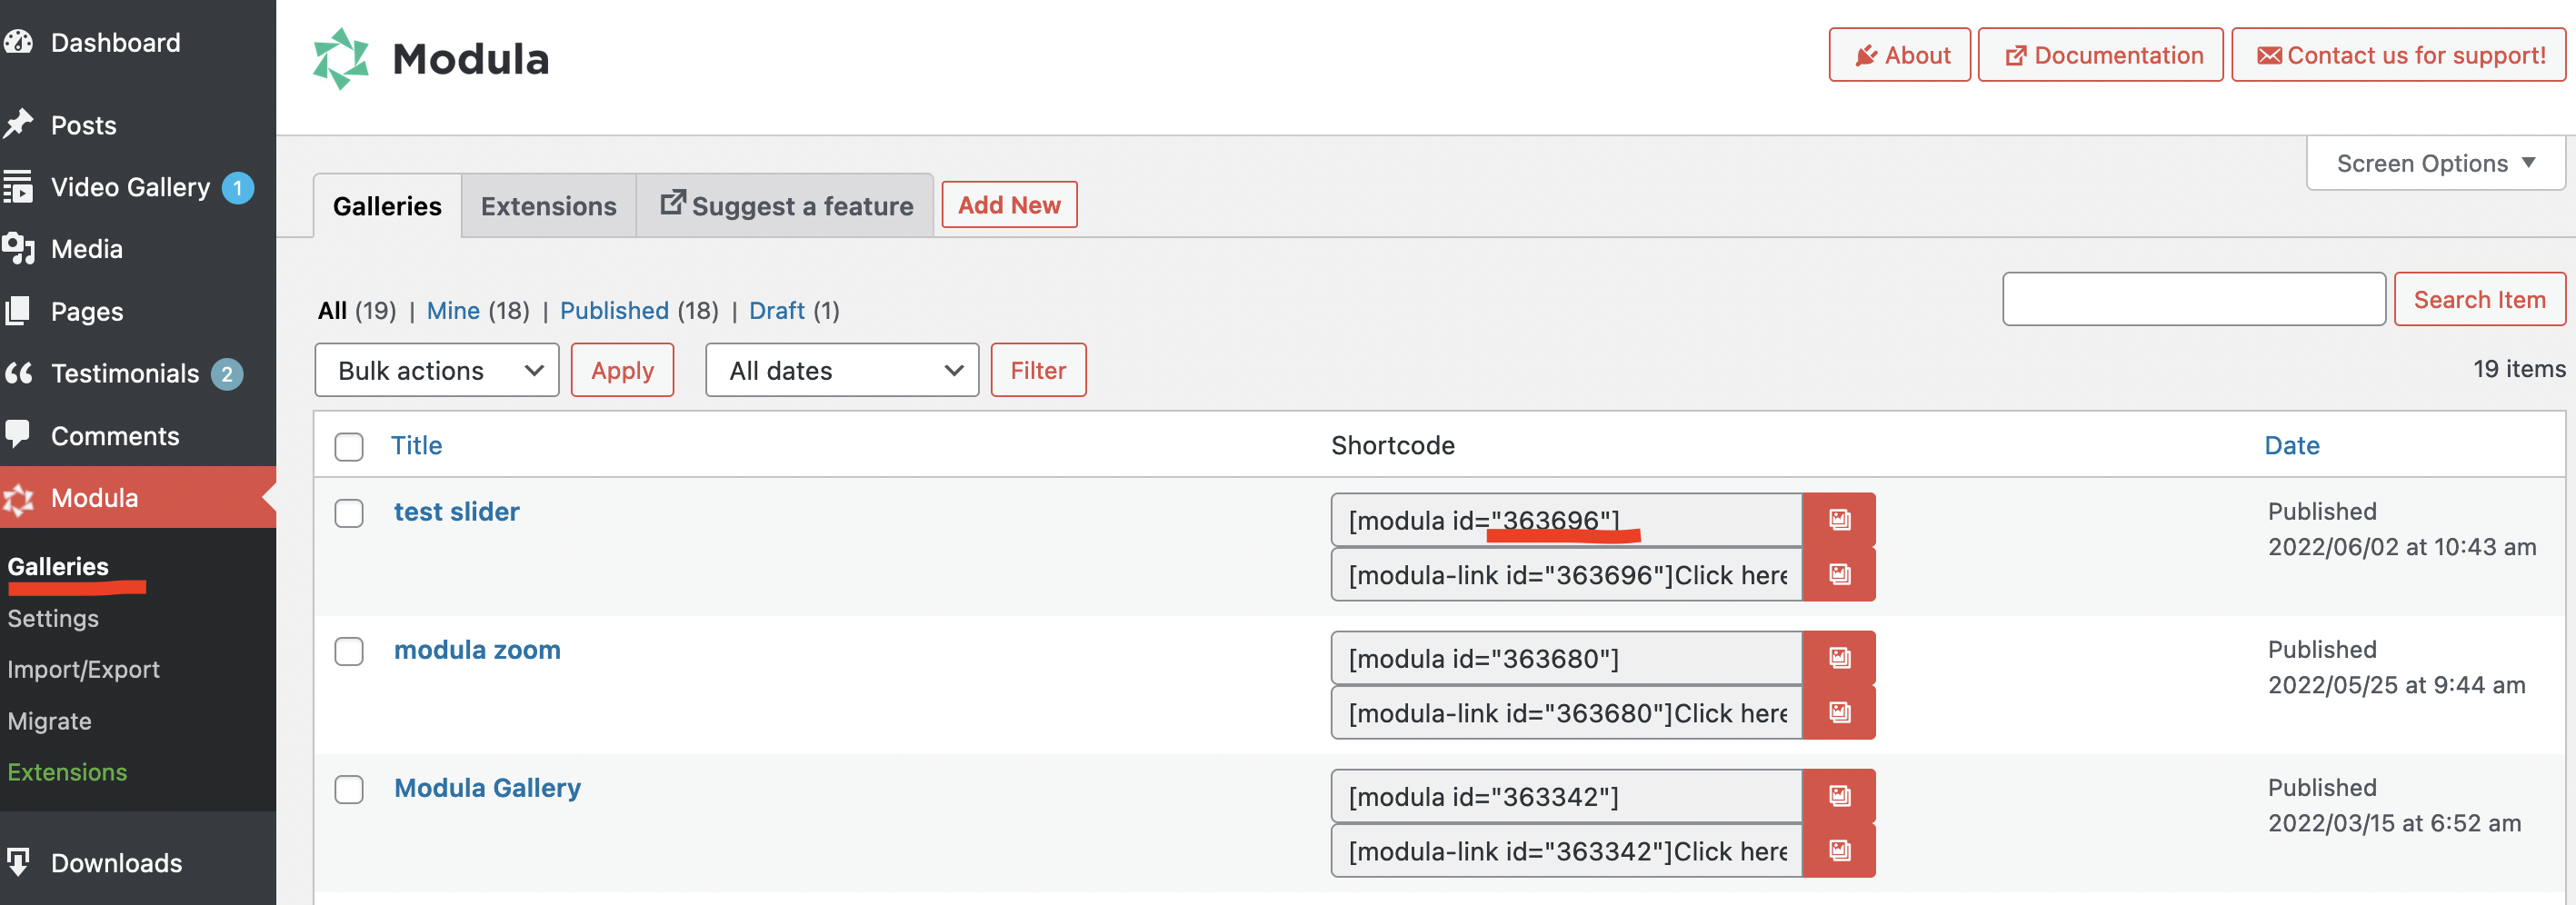This screenshot has width=2576, height=905.
Task: Switch to the Extensions tab
Action: click(549, 206)
